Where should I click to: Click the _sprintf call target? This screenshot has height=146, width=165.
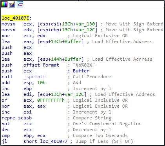[x=34, y=77]
